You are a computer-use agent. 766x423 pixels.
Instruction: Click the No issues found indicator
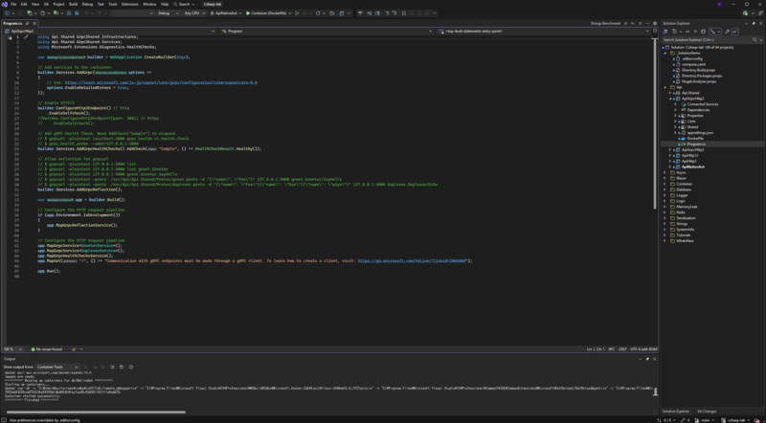pyautogui.click(x=47, y=349)
